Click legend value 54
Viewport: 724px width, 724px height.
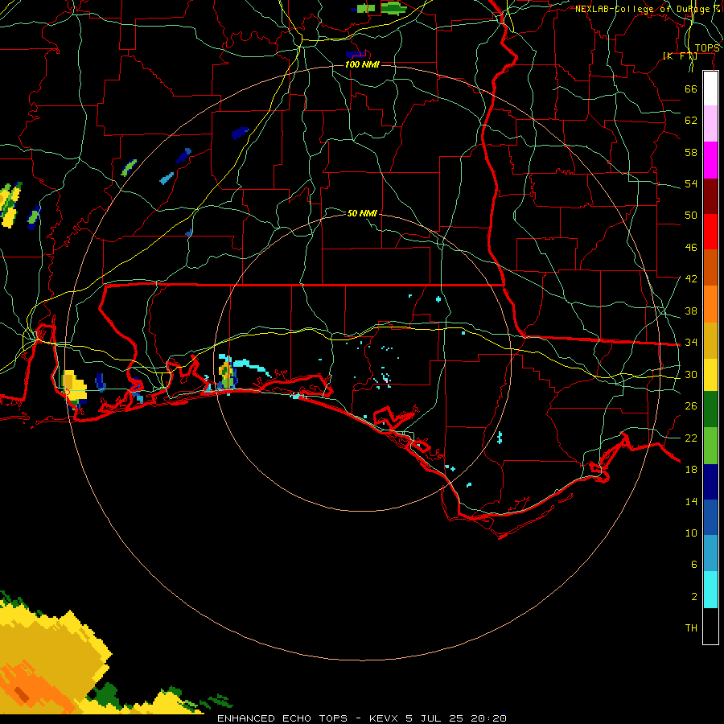[691, 183]
